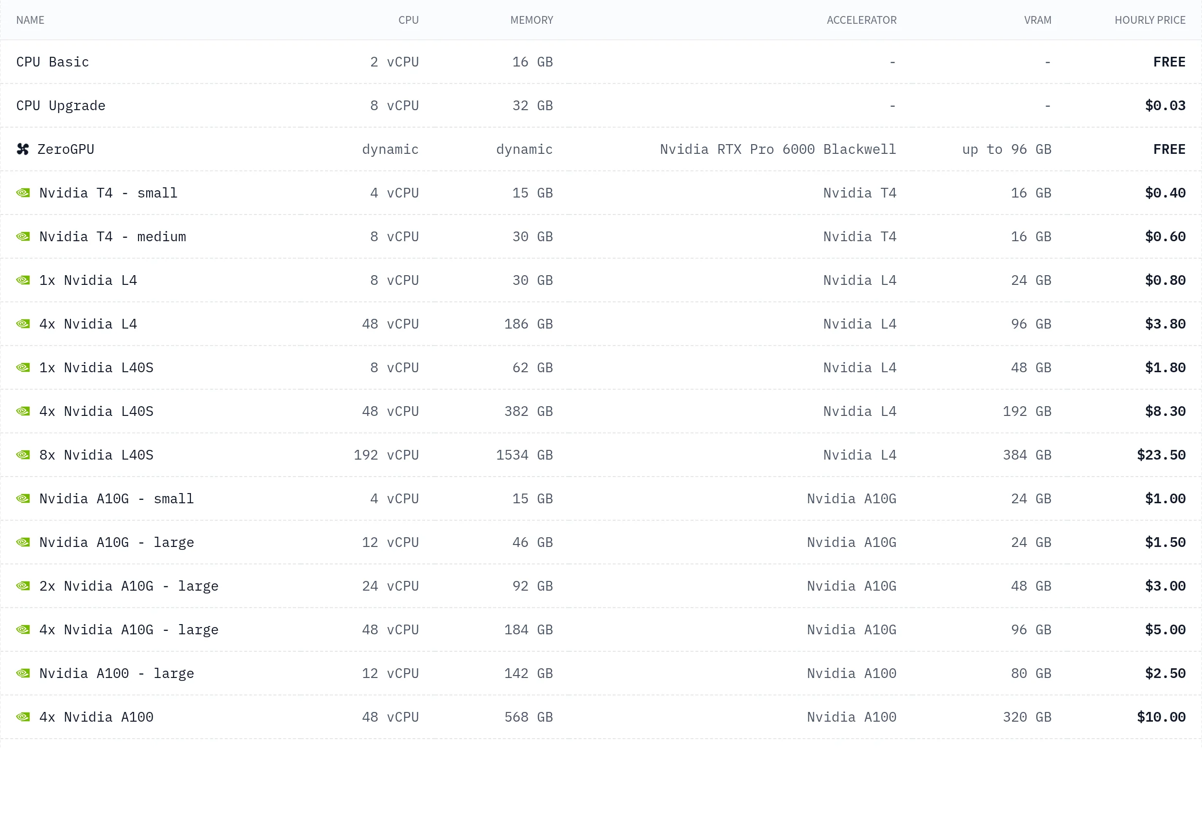Screen dimensions: 1202x826
Task: Click the FREE price in CPU Basic row
Action: click(x=1169, y=62)
